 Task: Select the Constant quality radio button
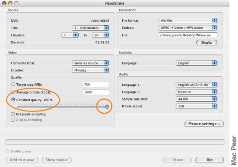point(13,100)
